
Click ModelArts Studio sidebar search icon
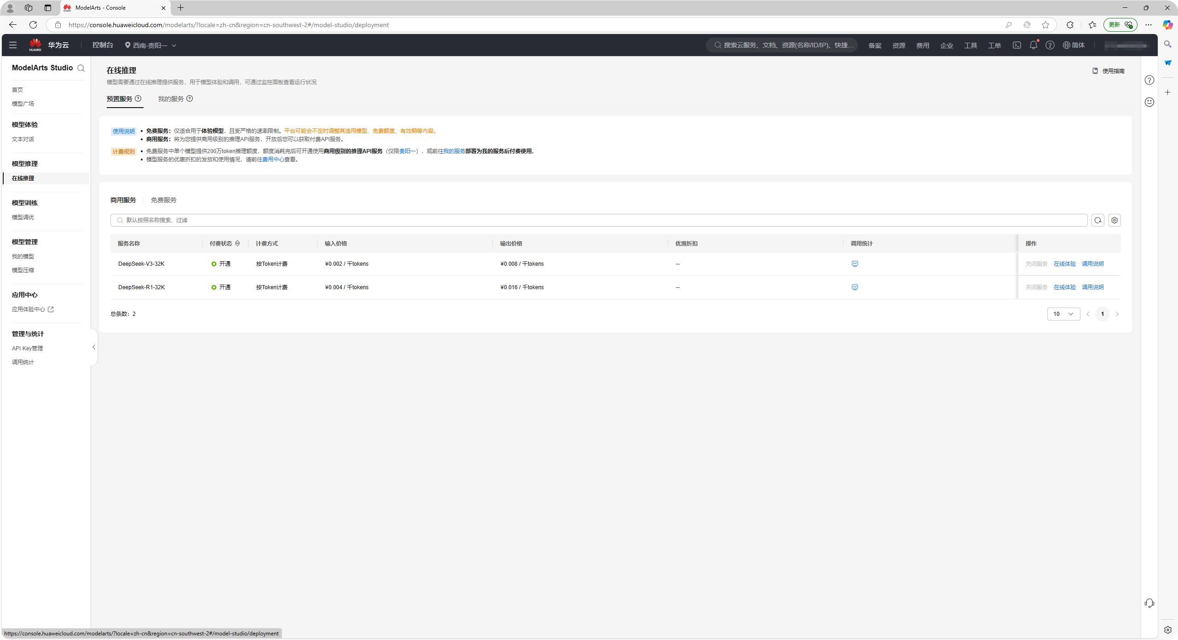pos(81,68)
